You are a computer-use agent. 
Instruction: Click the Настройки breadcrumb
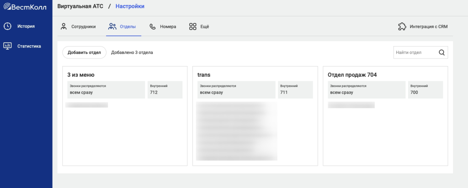click(x=130, y=7)
